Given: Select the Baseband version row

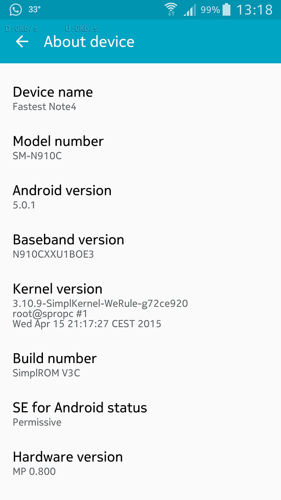Looking at the screenshot, I should [140, 246].
